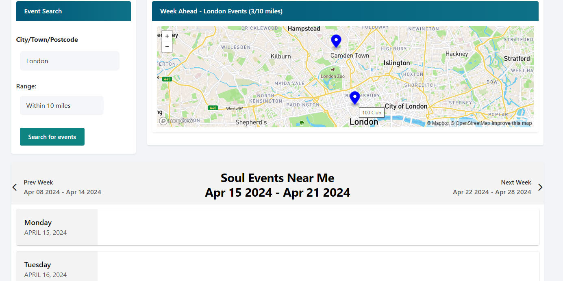563x281 pixels.
Task: Click the Improve this map link
Action: tap(511, 123)
